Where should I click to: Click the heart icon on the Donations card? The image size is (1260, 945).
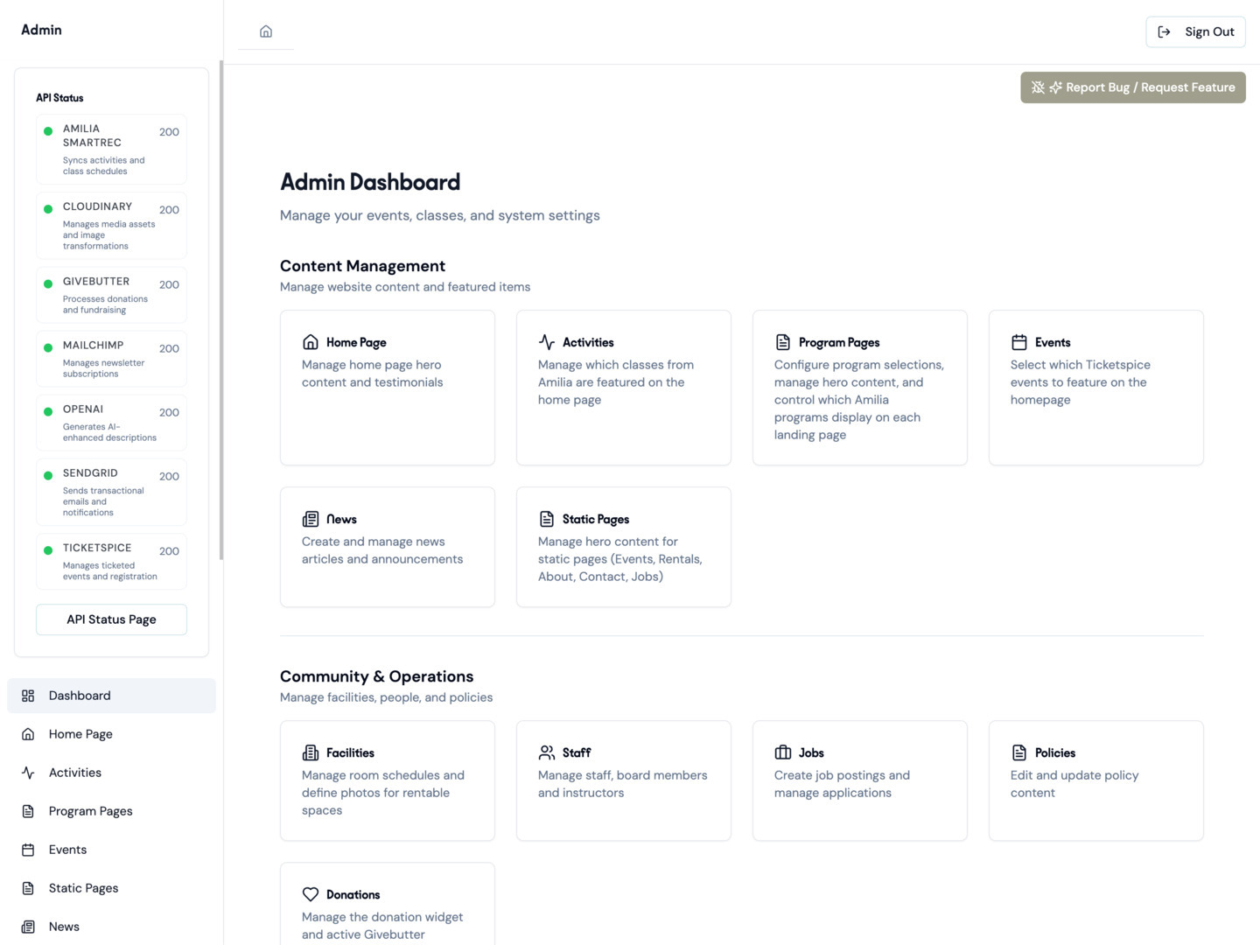coord(311,894)
